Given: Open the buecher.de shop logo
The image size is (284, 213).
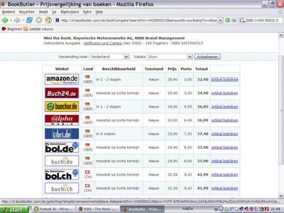Looking at the screenshot, I should (x=62, y=106).
